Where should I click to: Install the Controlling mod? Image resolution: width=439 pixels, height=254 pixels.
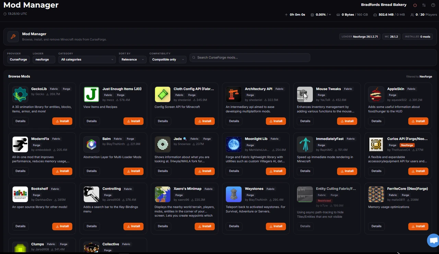pos(133,226)
